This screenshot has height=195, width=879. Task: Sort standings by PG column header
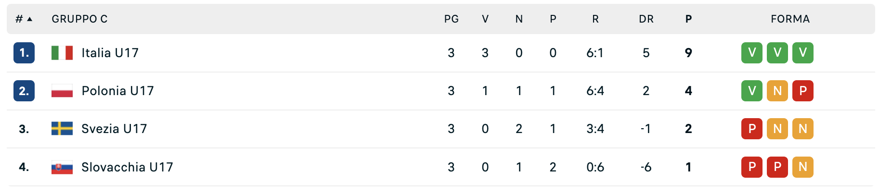point(451,19)
